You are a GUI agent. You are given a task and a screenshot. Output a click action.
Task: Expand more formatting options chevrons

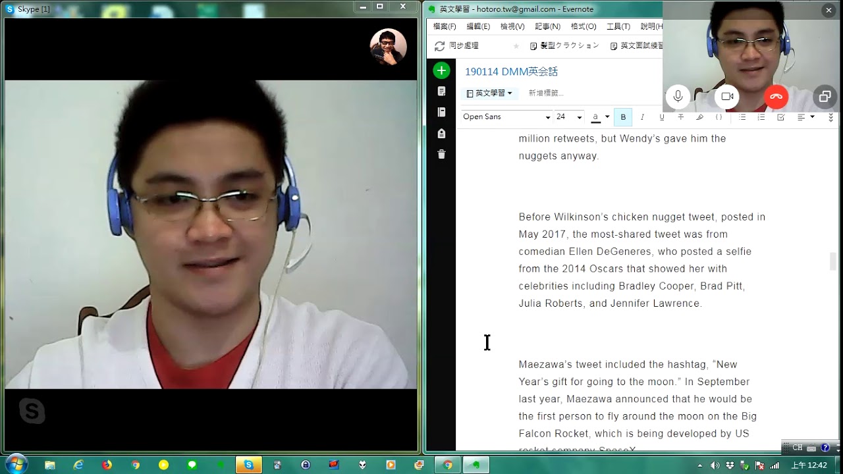point(830,117)
